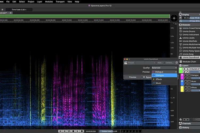Toggle Bypass in the Unmix Soundtrack dialog
Image resolution: width=200 pixels, height=133 pixels.
click(x=147, y=77)
